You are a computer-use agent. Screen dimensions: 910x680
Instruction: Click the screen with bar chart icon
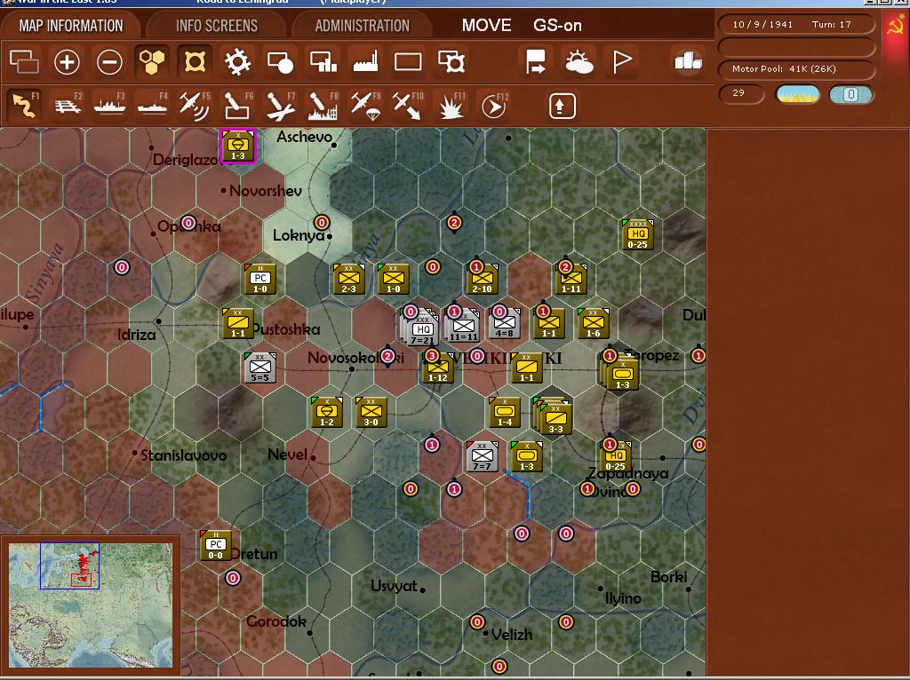(323, 61)
